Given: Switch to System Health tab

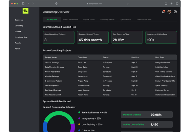Looking at the screenshot, I should pyautogui.click(x=126, y=20).
